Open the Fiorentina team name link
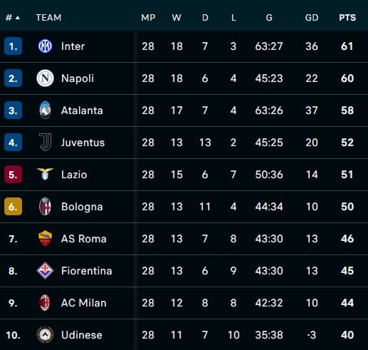368x350 pixels. coord(87,271)
